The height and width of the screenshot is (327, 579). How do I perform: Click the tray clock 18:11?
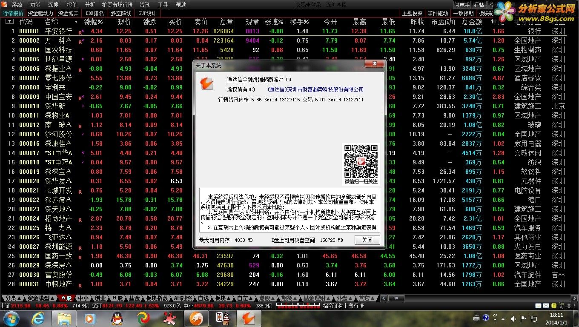pos(556,315)
